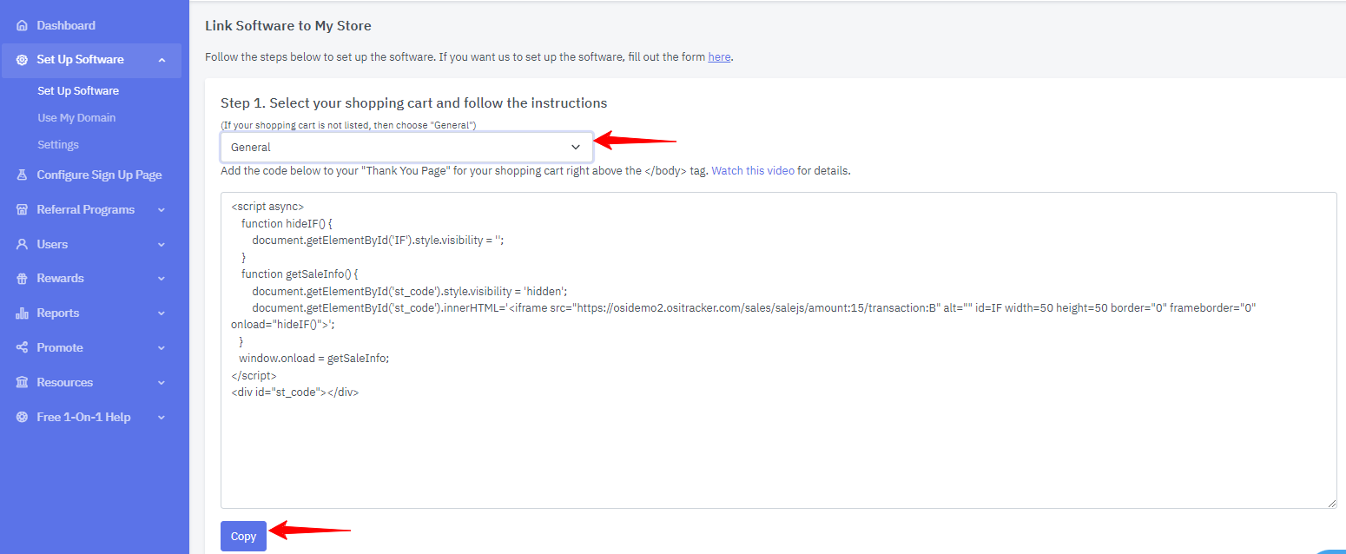Click the '</script>' closing tag line
The image size is (1346, 554).
[254, 375]
